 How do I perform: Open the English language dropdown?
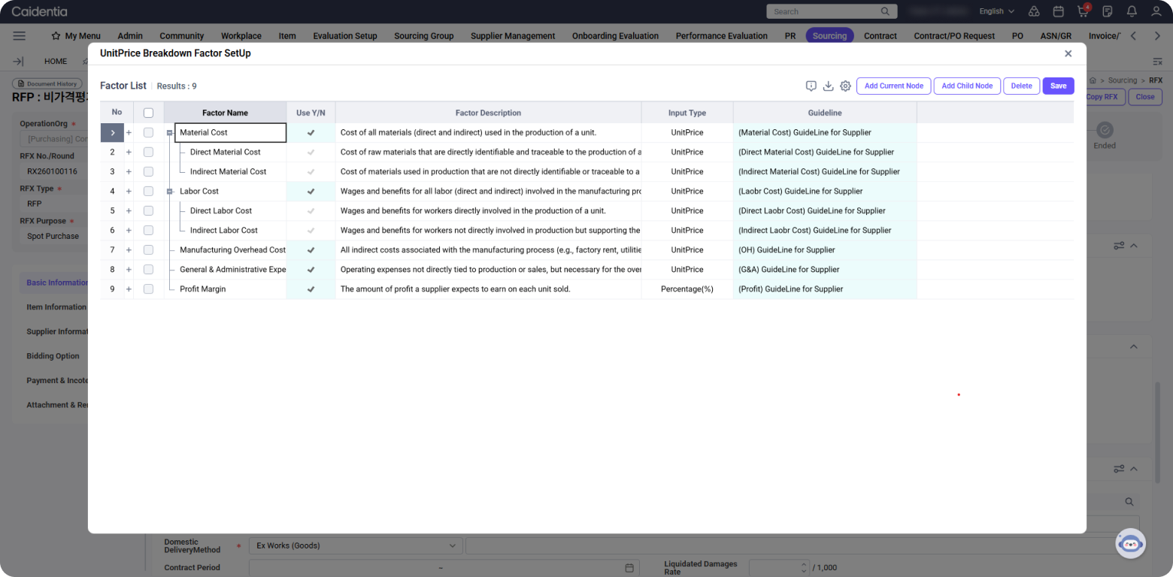996,11
